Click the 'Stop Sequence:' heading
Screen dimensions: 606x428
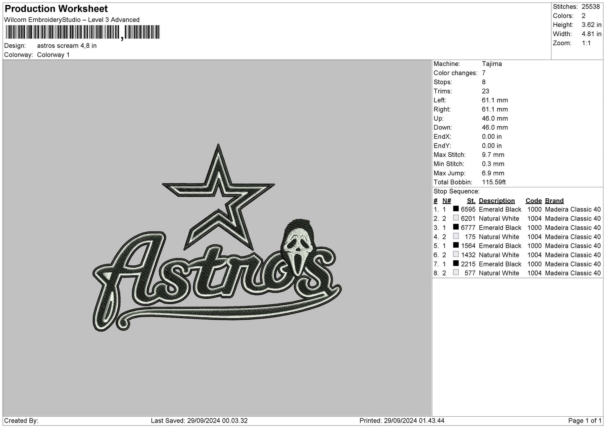(x=457, y=192)
